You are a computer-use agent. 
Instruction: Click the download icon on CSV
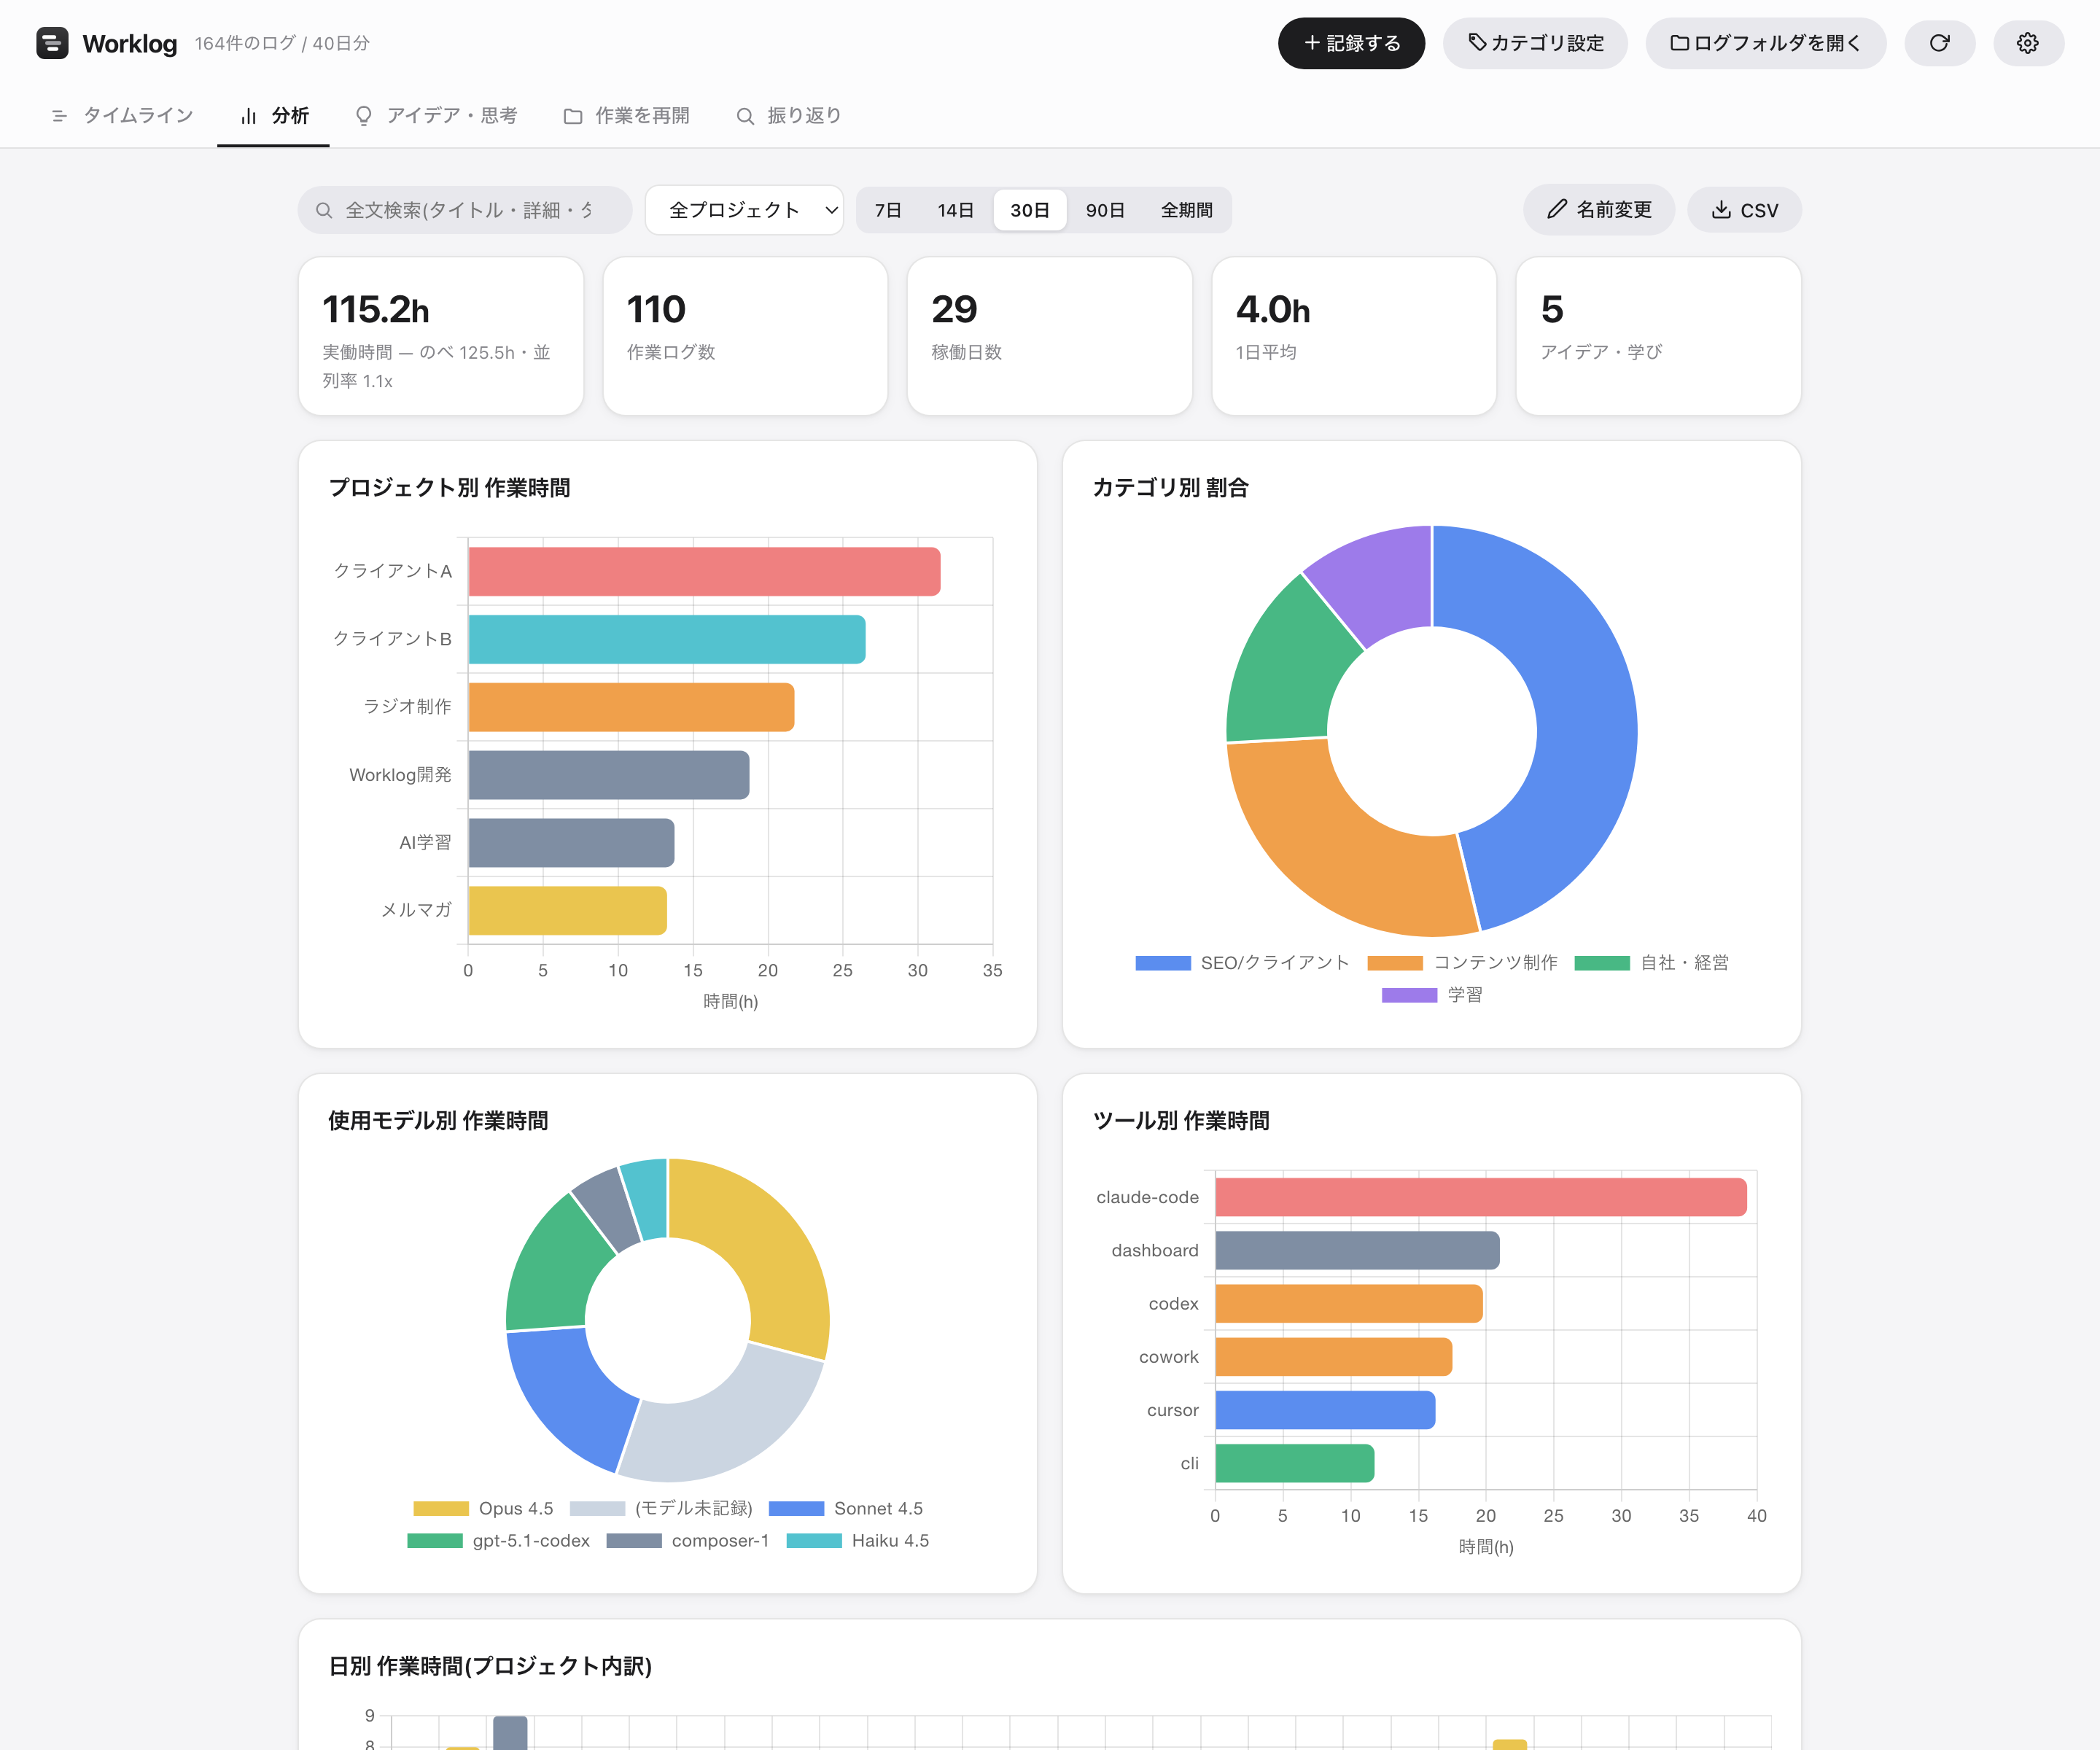[1721, 209]
